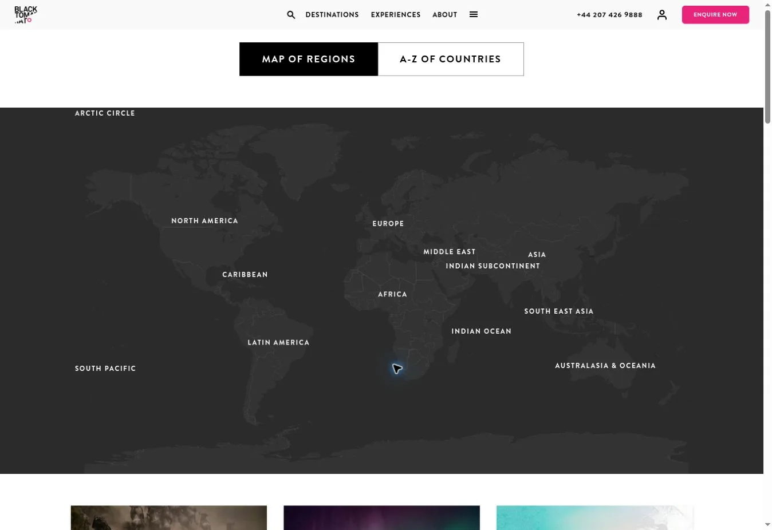Select Asia region on map
Image resolution: width=772 pixels, height=530 pixels.
pyautogui.click(x=537, y=255)
